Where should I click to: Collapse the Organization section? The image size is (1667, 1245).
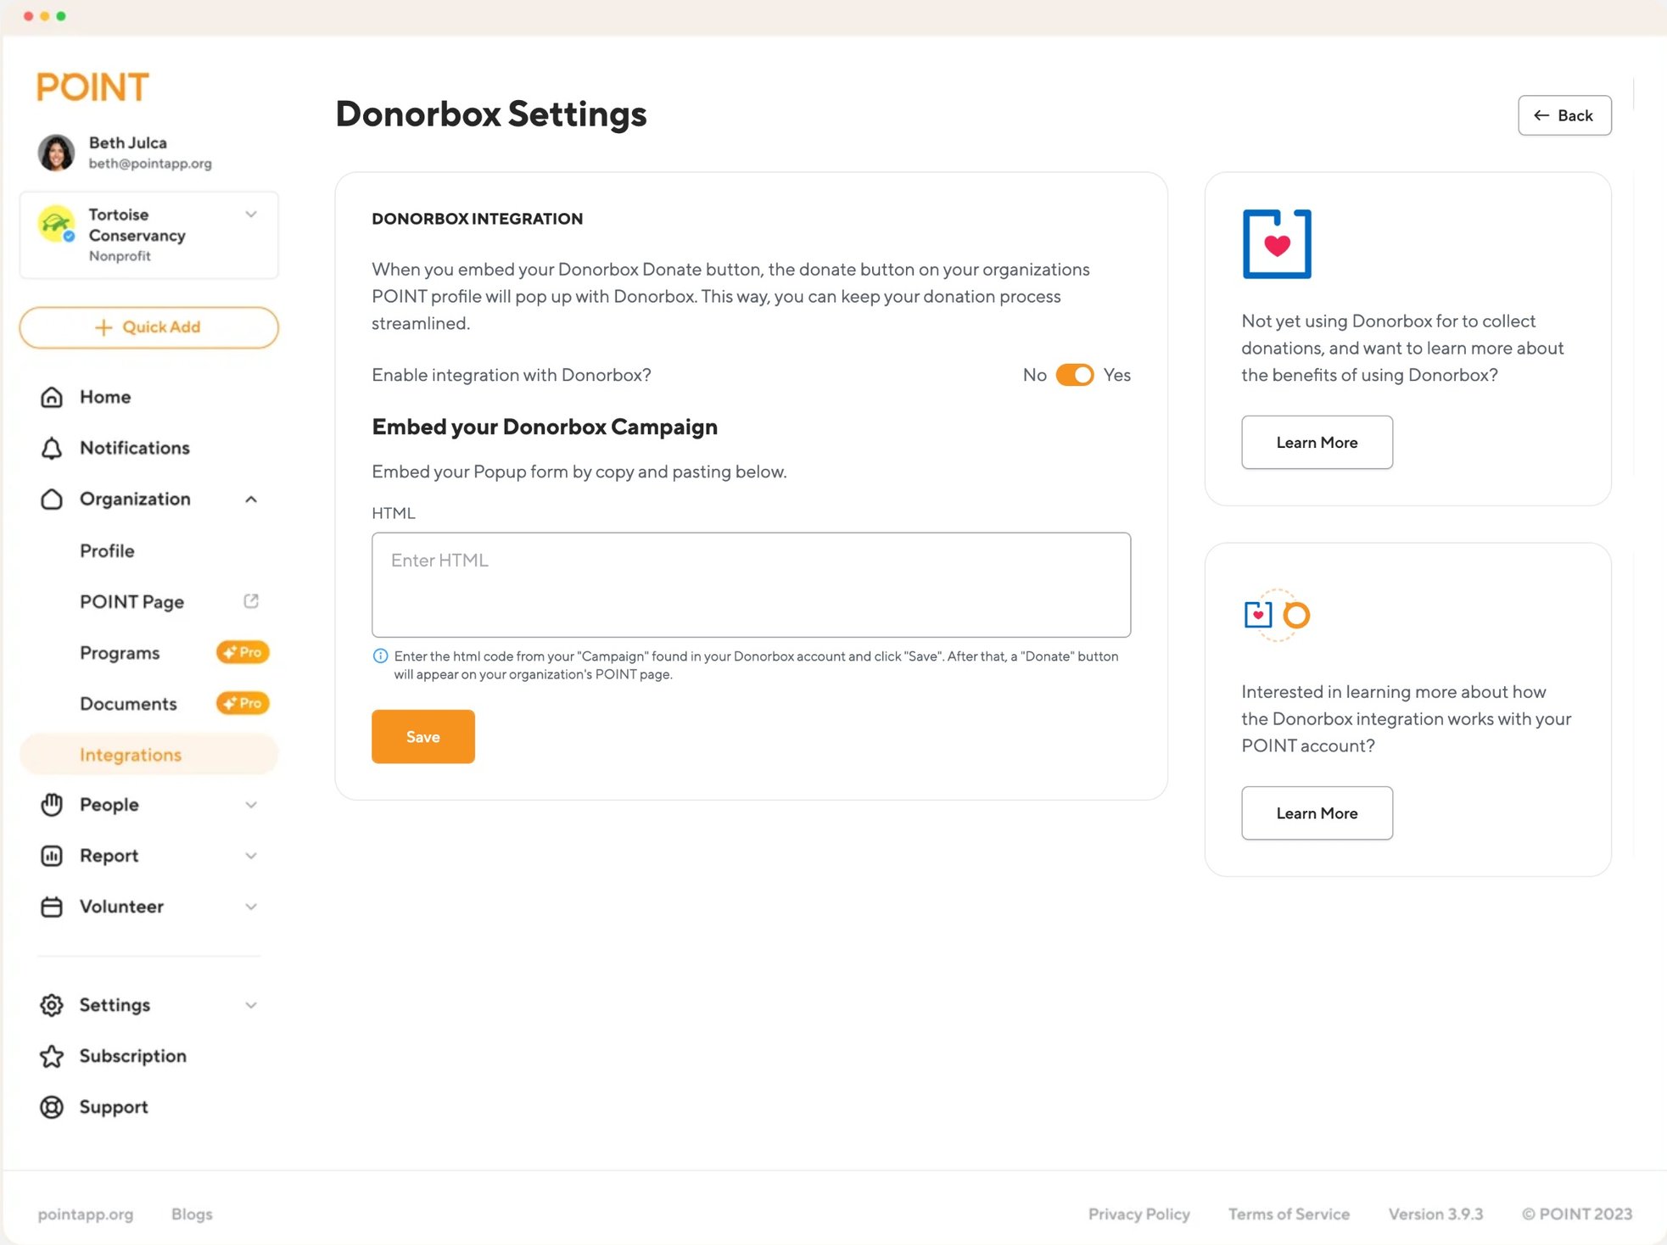[251, 499]
